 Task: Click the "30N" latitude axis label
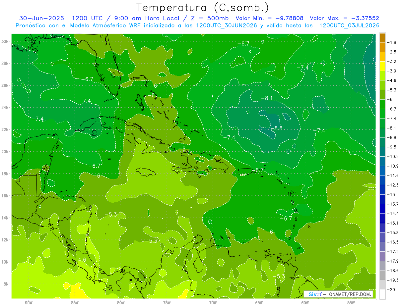(x=5, y=41)
